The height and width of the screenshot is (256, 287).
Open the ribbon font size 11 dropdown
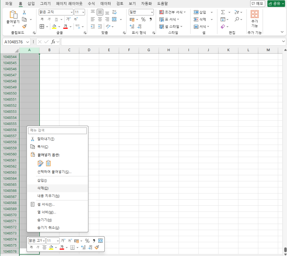click(83, 12)
